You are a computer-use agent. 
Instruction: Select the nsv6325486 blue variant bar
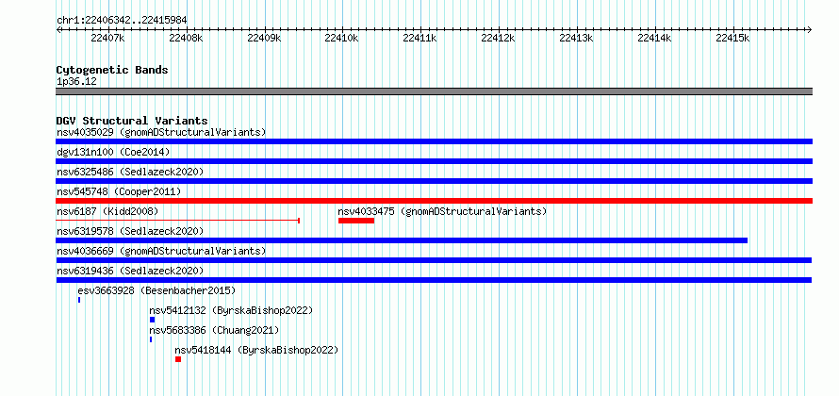(x=434, y=181)
